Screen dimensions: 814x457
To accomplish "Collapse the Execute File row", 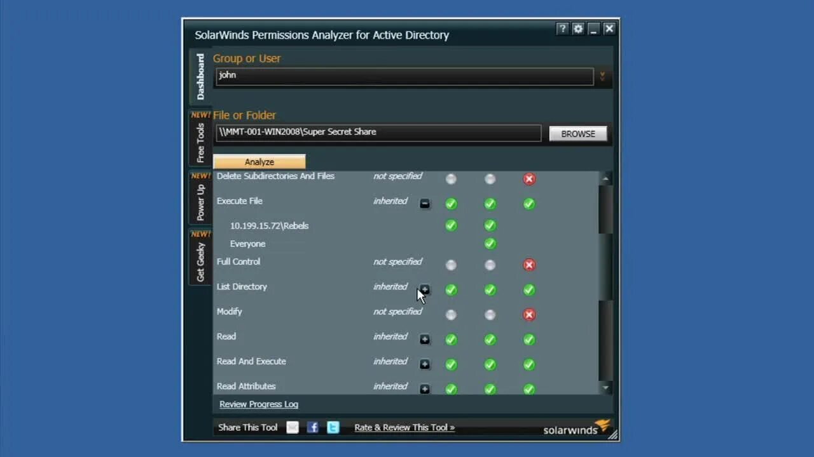I will tap(425, 204).
